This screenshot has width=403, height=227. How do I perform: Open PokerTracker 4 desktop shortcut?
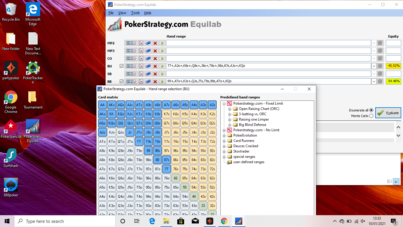(x=33, y=73)
